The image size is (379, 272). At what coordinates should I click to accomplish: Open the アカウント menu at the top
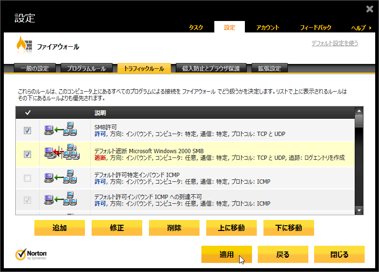point(267,28)
